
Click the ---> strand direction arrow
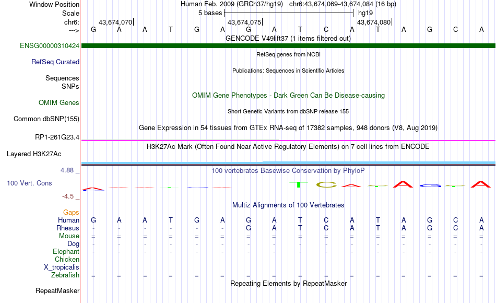click(x=74, y=30)
